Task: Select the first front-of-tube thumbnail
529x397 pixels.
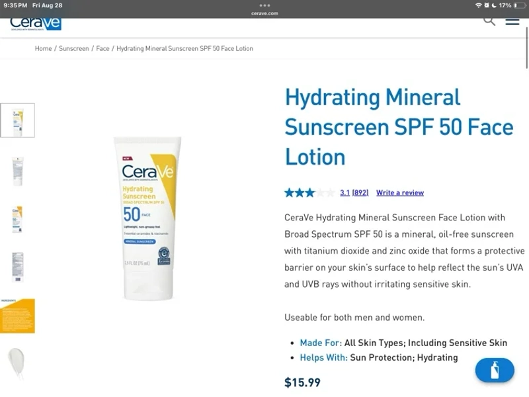Action: 18,120
